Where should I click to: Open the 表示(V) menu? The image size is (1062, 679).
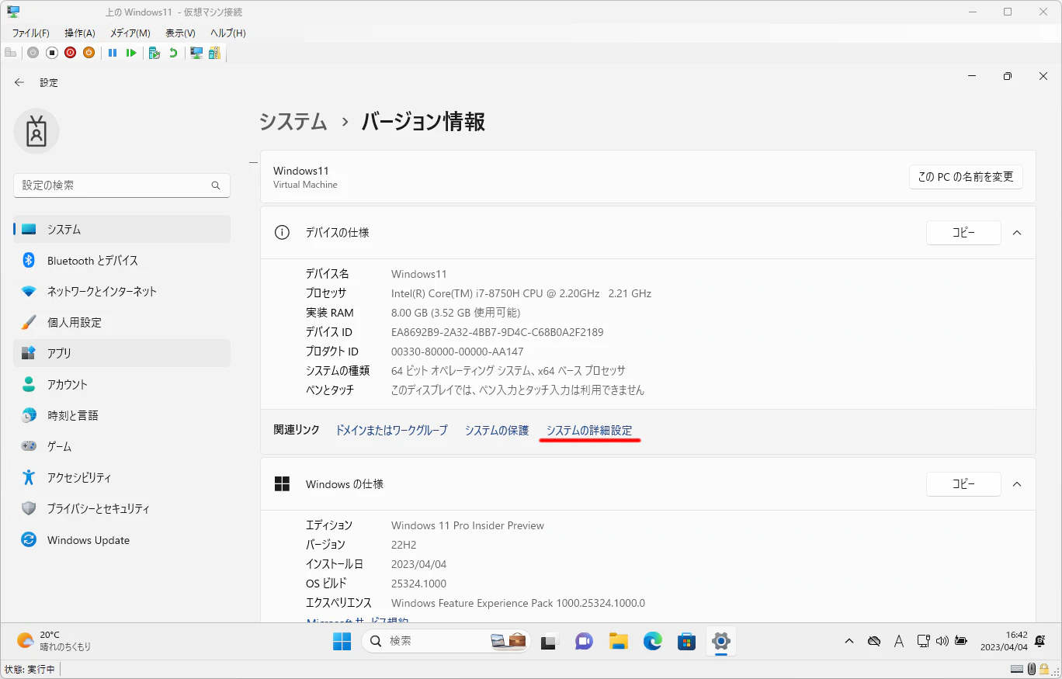tap(180, 33)
